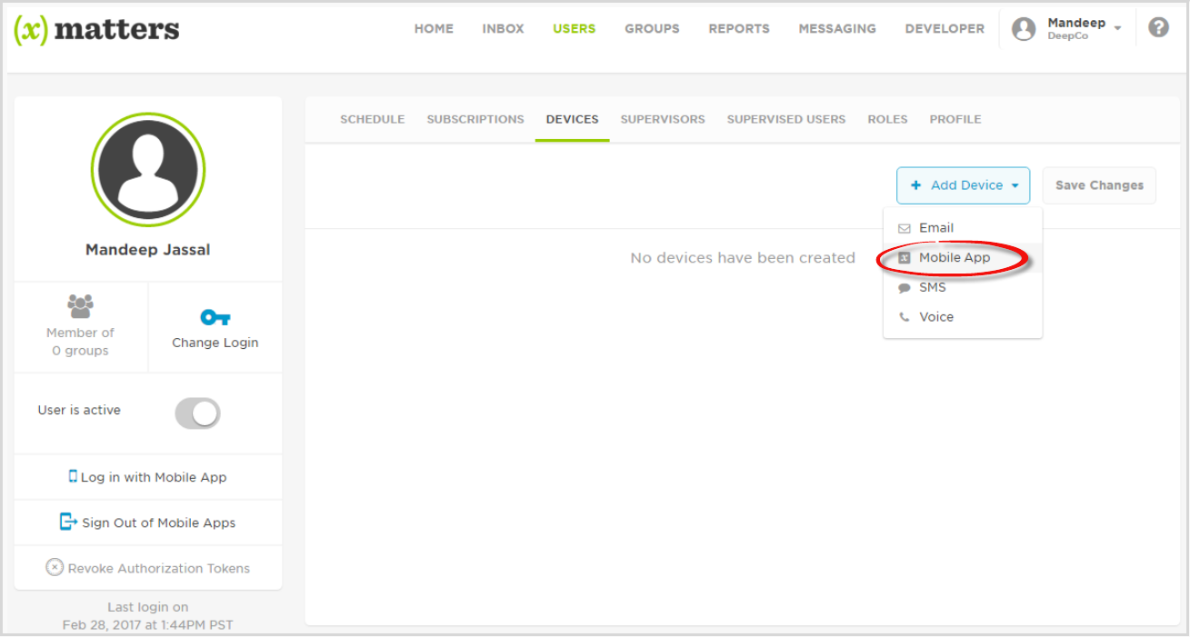
Task: Click the Mandeep account avatar icon
Action: [x=1024, y=29]
